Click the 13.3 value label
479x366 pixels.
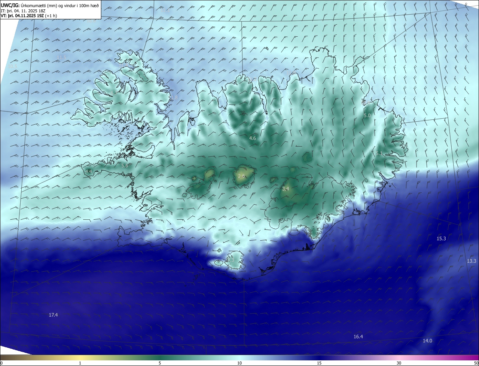click(x=472, y=261)
